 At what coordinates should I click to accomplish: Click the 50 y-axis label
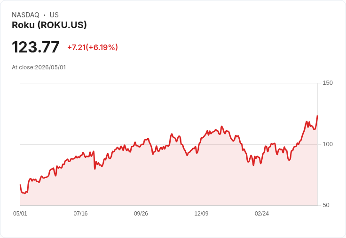pos(326,205)
